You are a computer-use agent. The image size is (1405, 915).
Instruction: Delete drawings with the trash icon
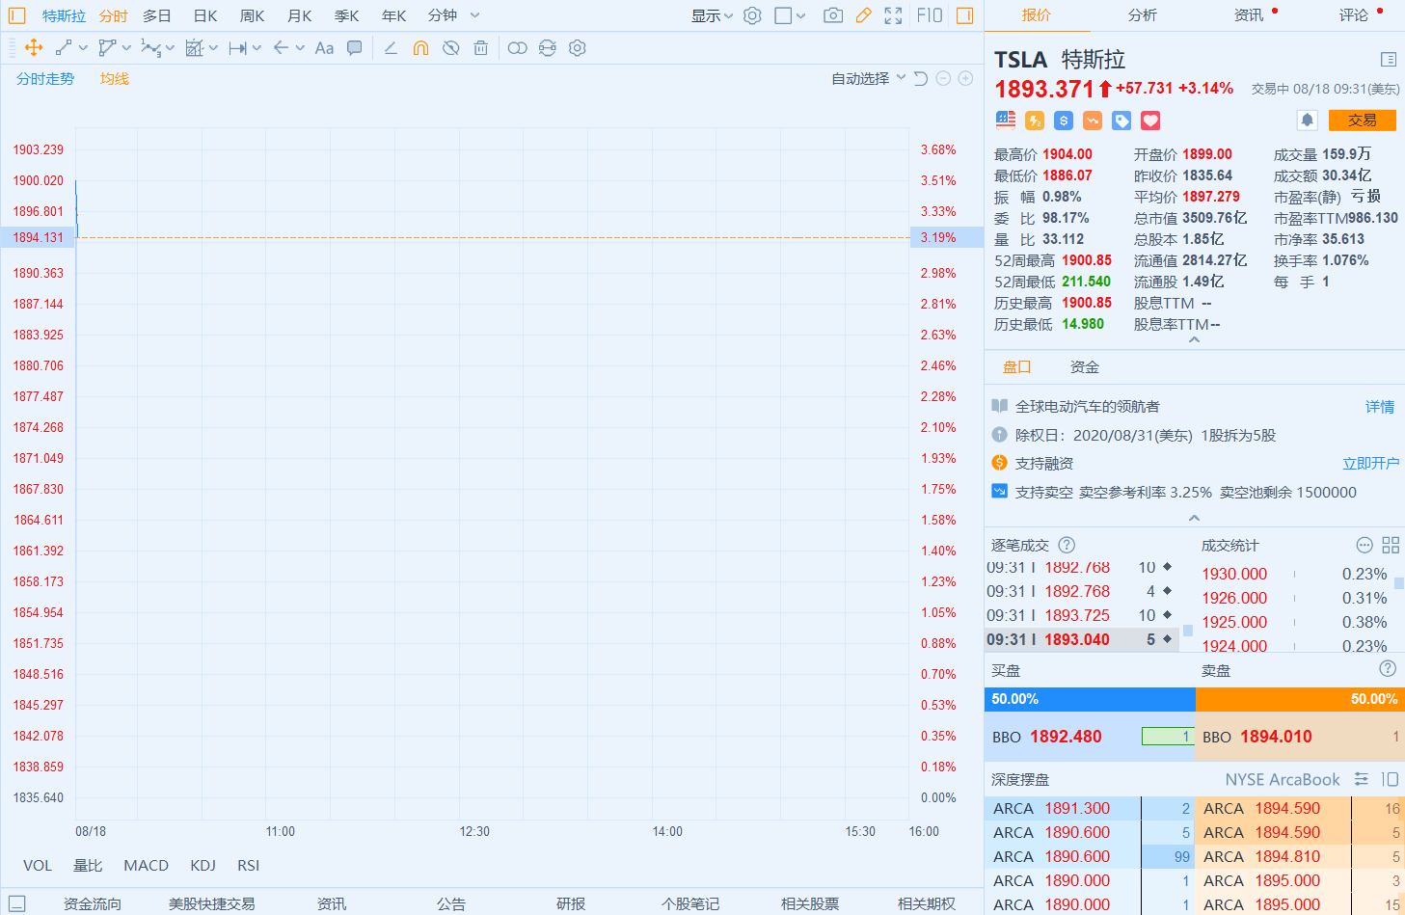click(480, 48)
